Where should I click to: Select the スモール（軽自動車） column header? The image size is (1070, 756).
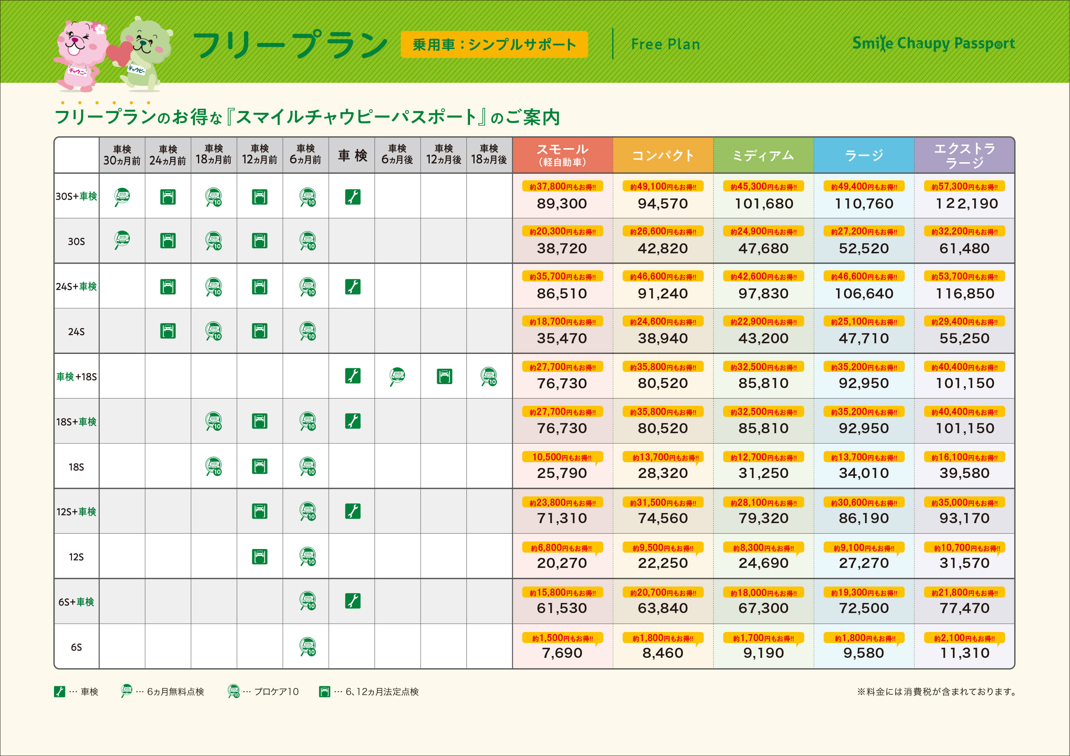562,155
